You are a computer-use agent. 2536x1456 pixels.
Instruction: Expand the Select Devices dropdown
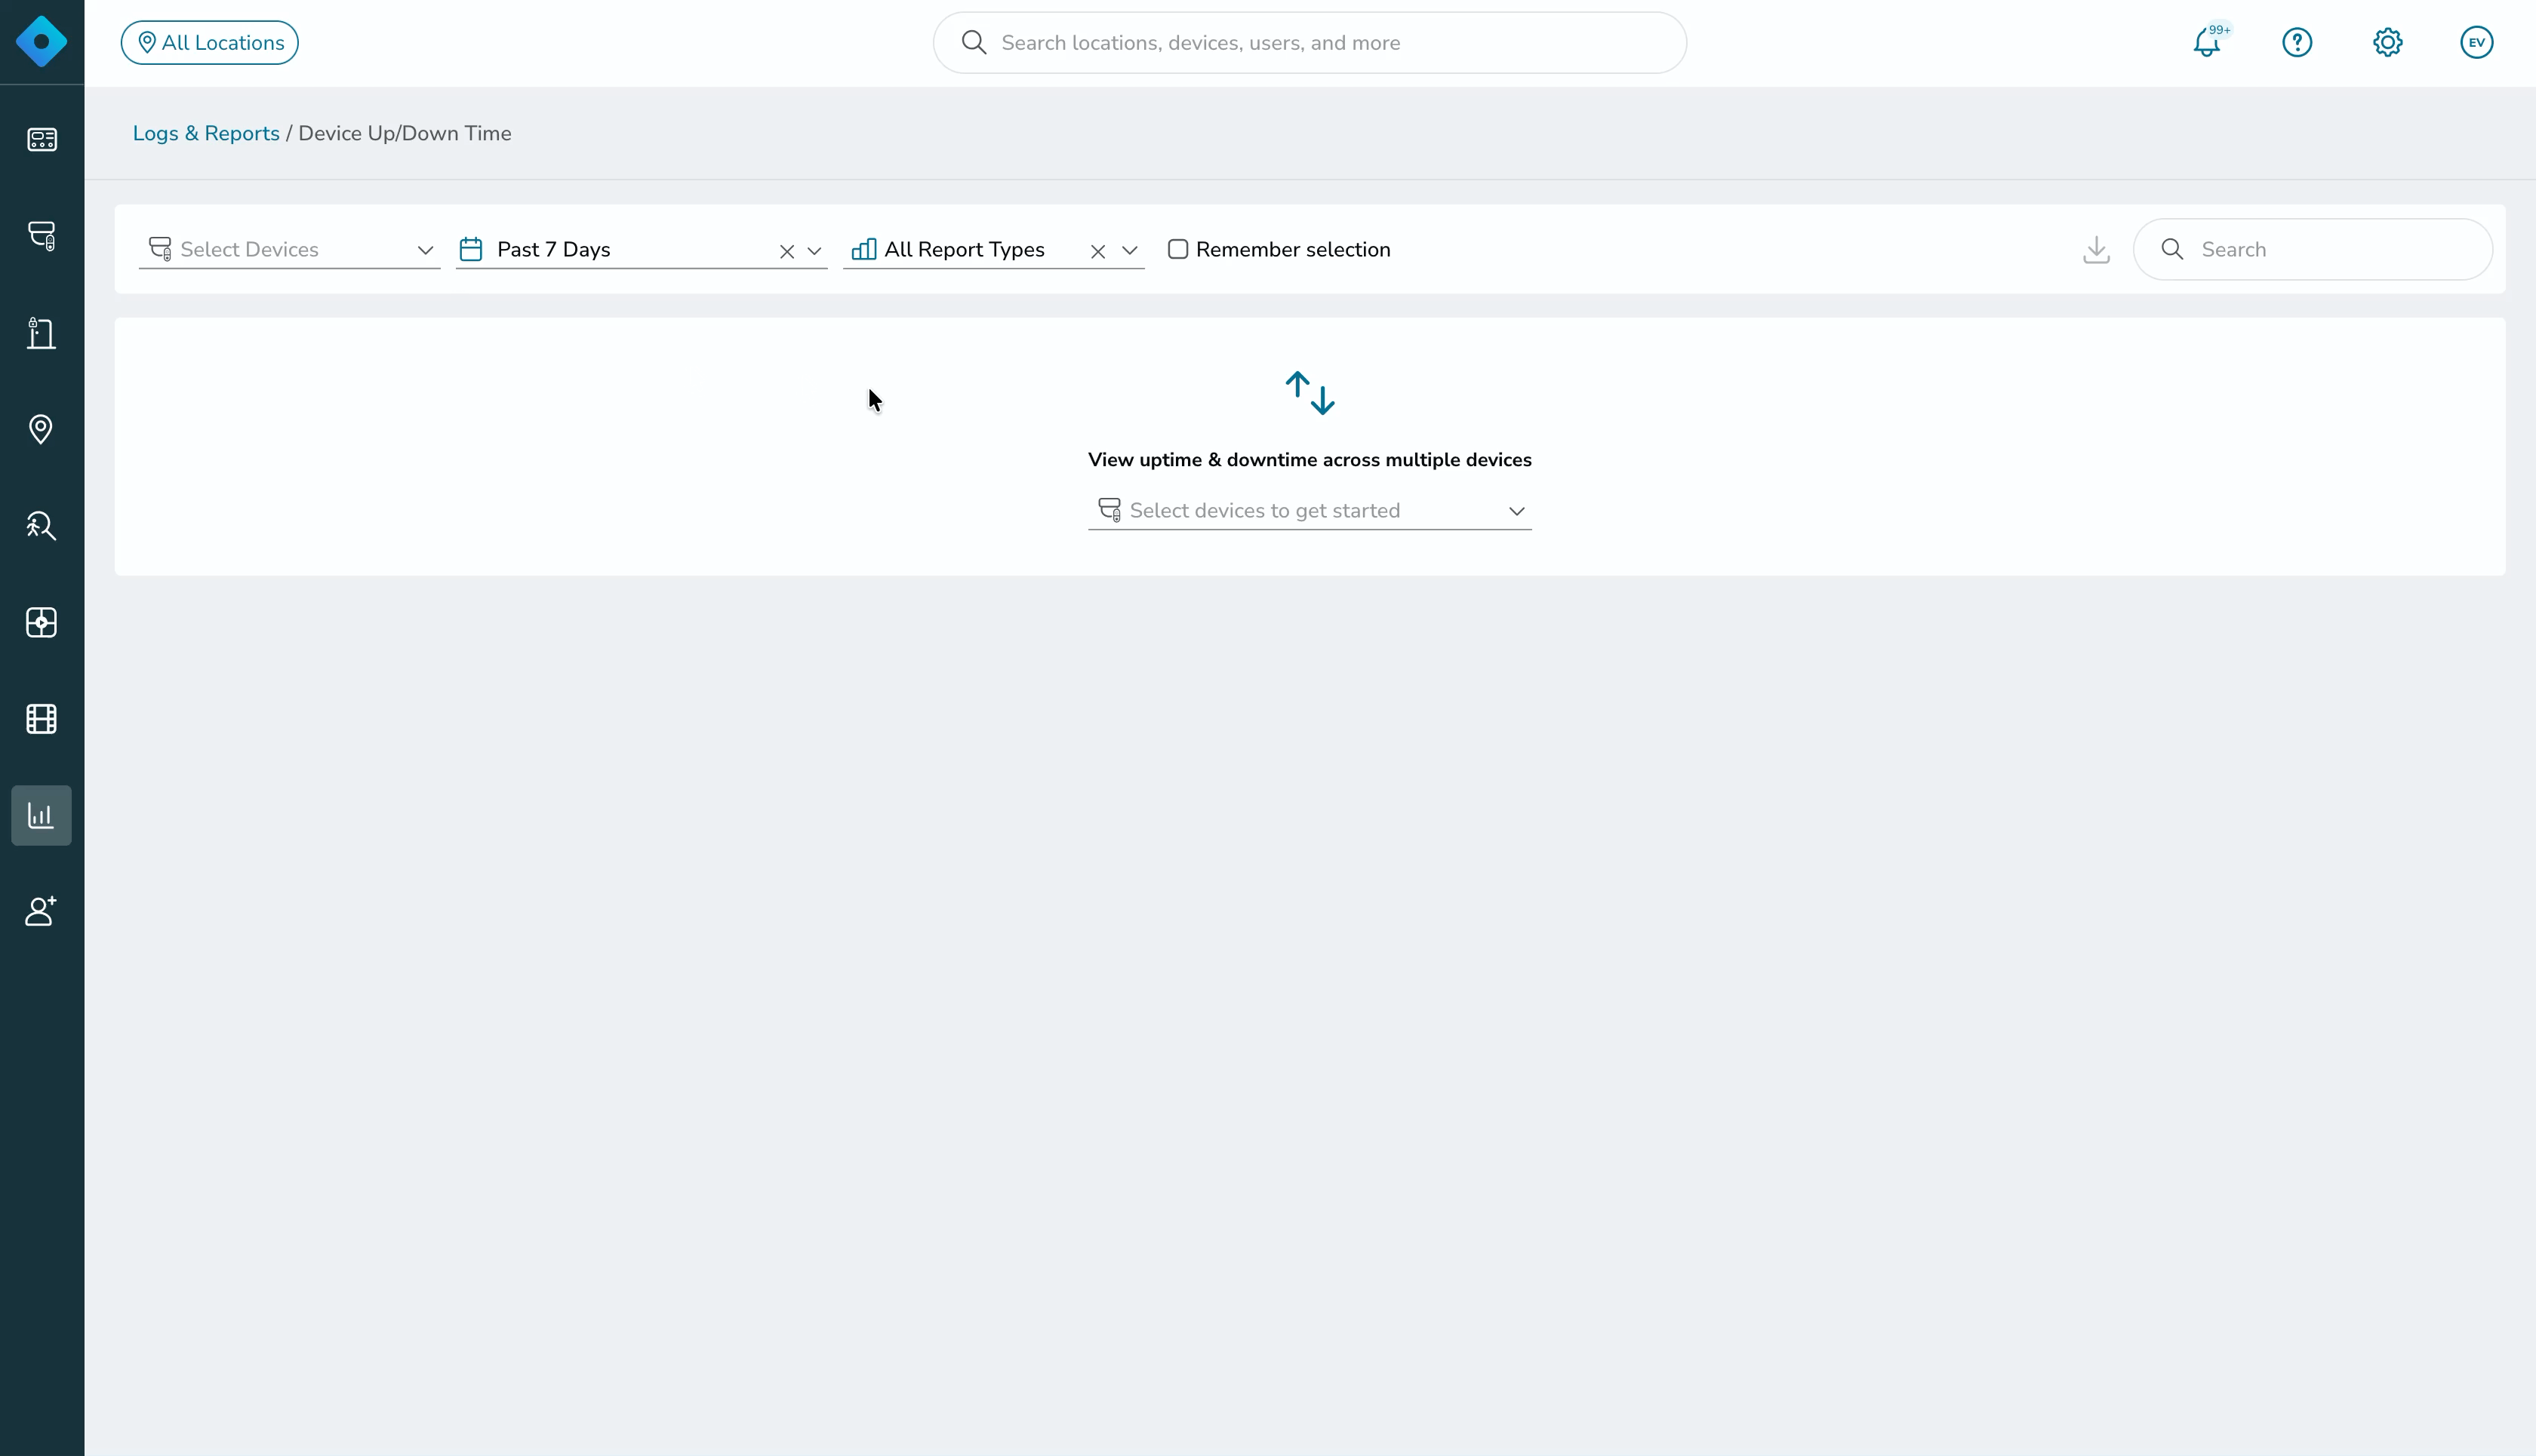click(x=289, y=249)
